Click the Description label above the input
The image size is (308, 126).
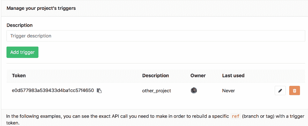point(19,25)
